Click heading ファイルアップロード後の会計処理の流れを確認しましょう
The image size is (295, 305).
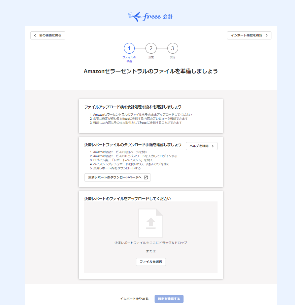pyautogui.click(x=133, y=107)
